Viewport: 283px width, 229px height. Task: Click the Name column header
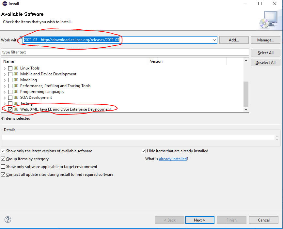[x=75, y=61]
